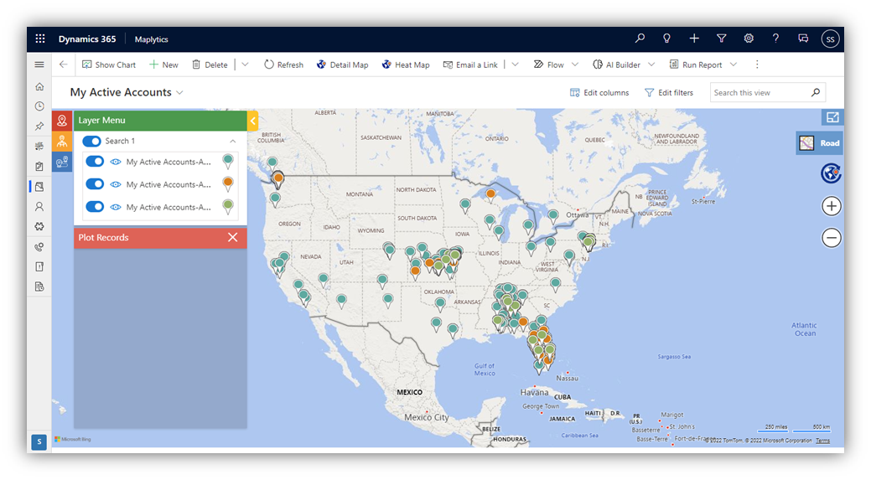Click the search magnifier in top bar
This screenshot has height=480, width=871.
coord(640,39)
